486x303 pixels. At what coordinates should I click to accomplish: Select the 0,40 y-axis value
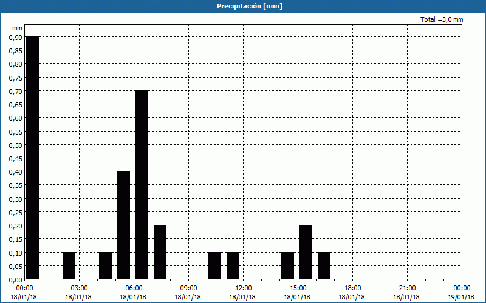coord(16,172)
